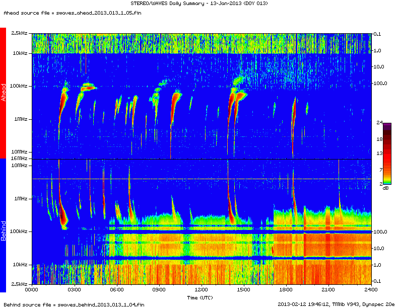Click the 1MHz label on Ahead panel
The image size is (399, 308).
[x=21, y=119]
